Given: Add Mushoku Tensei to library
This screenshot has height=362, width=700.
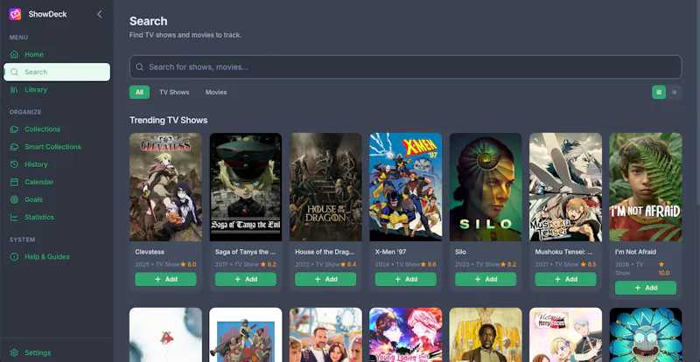Looking at the screenshot, I should pos(565,280).
